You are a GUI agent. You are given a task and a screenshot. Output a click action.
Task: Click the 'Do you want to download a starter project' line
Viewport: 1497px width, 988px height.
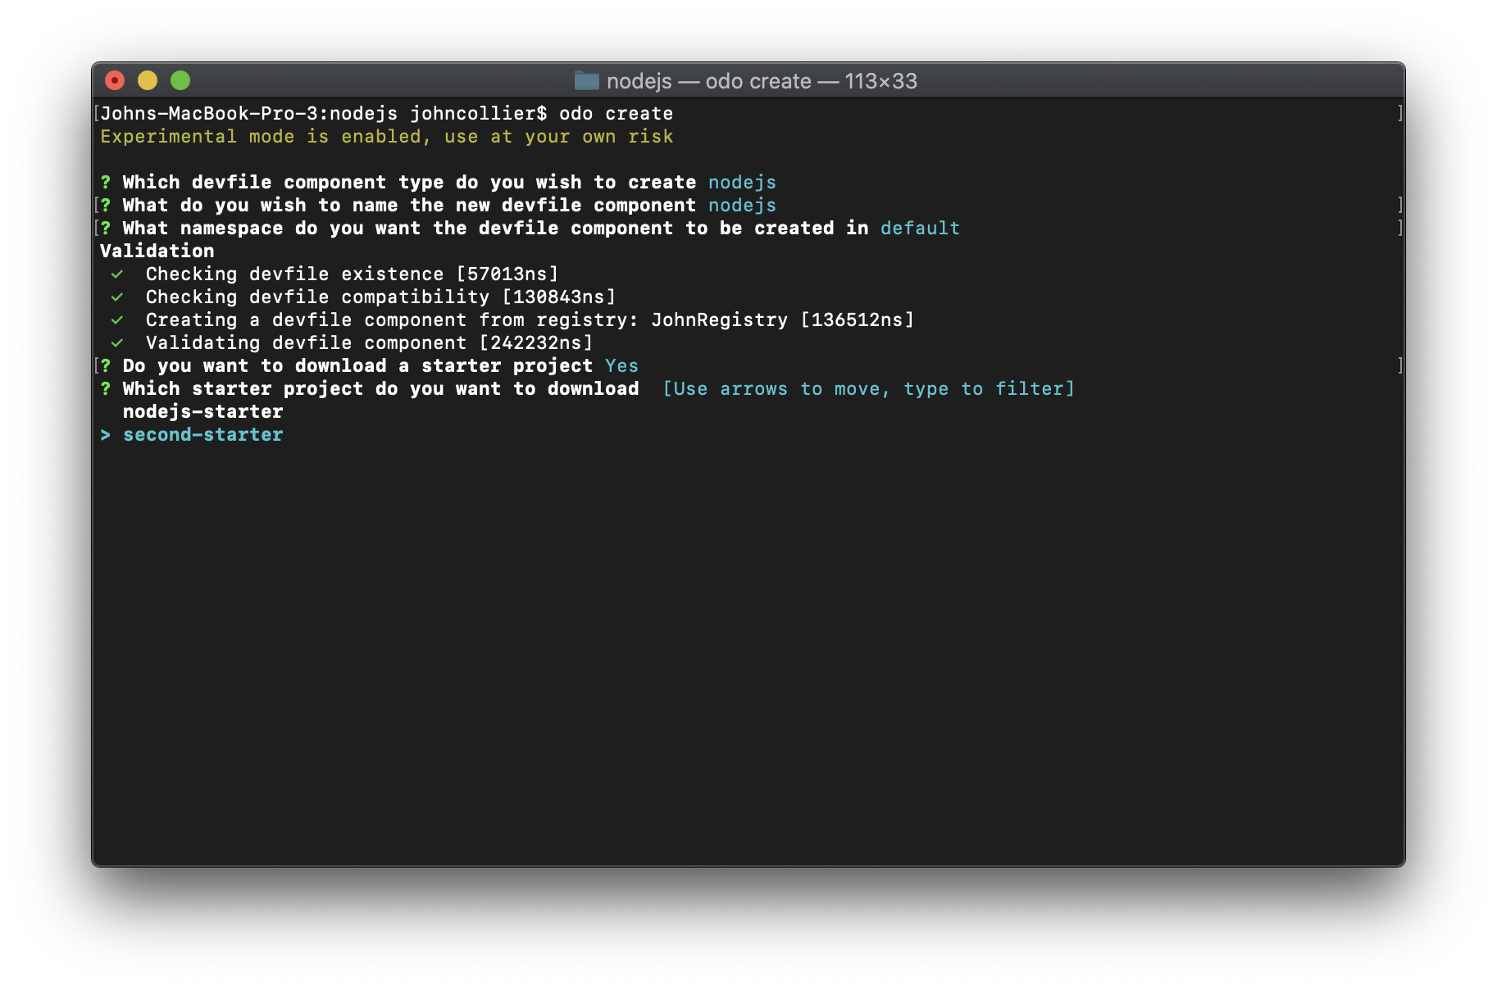[x=369, y=365]
